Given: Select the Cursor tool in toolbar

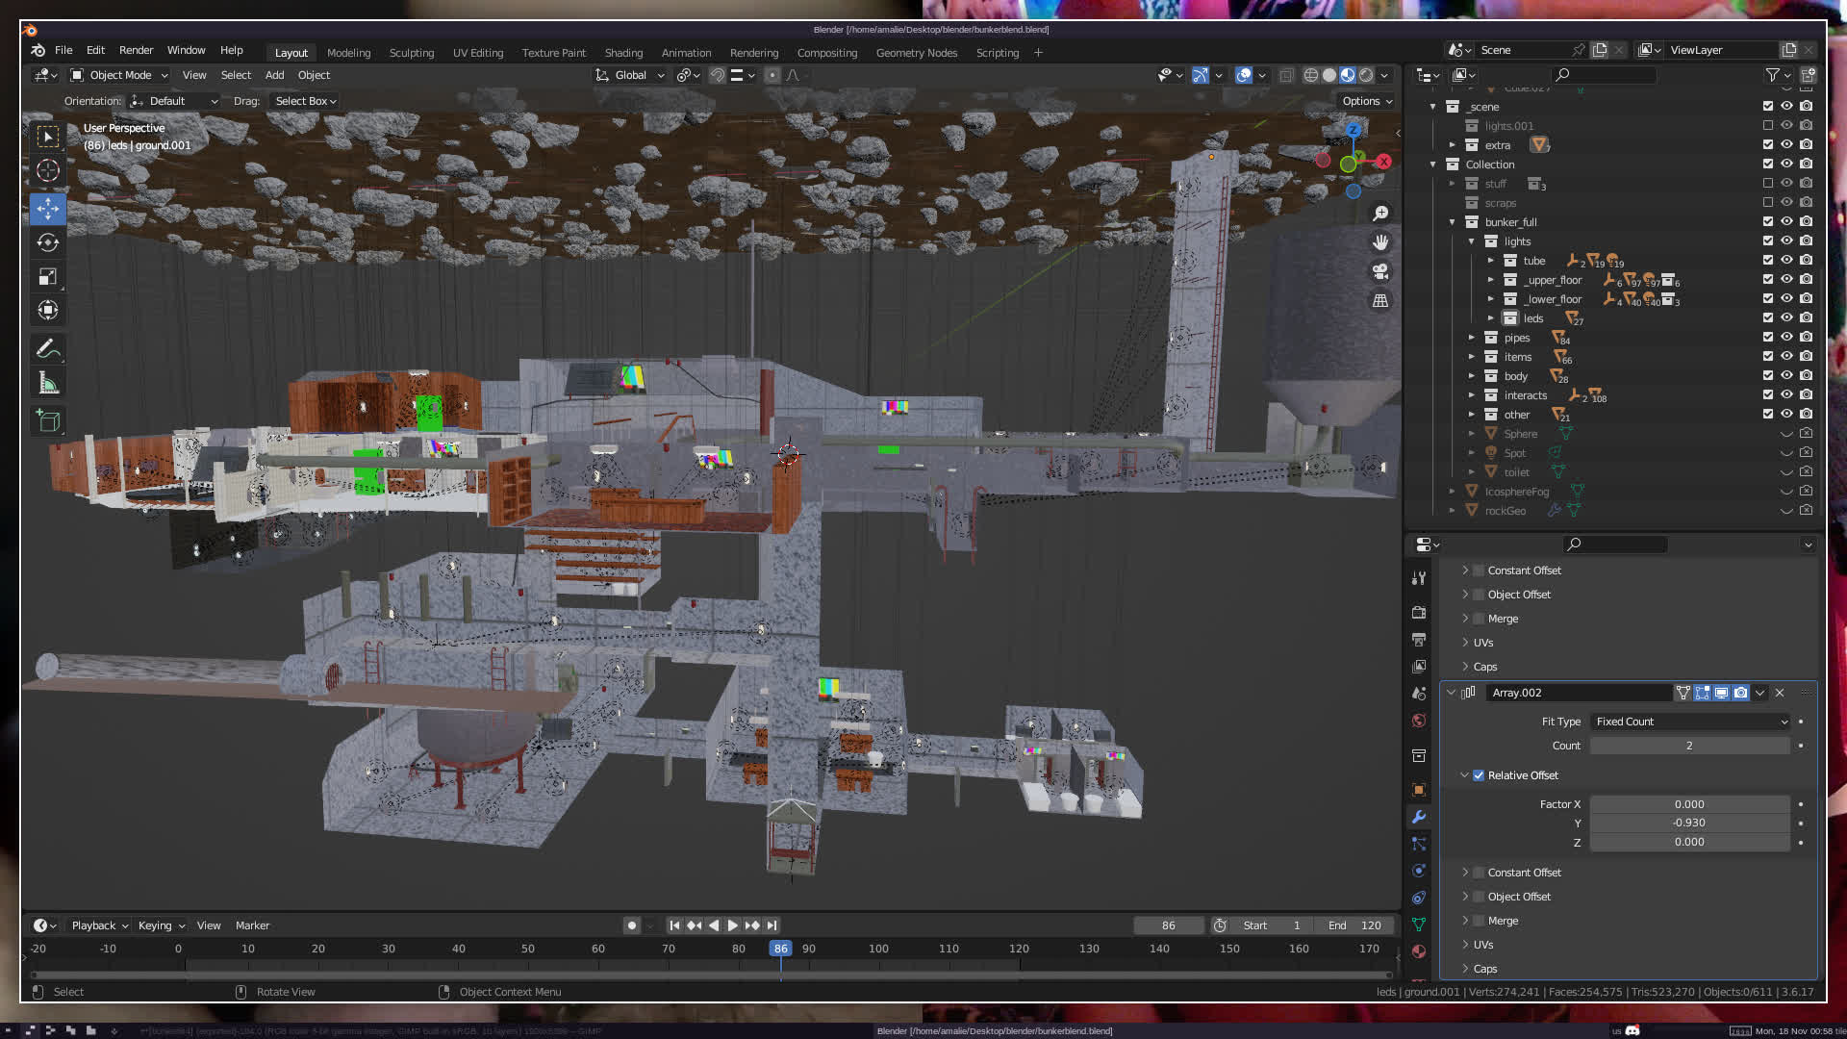Looking at the screenshot, I should [48, 171].
